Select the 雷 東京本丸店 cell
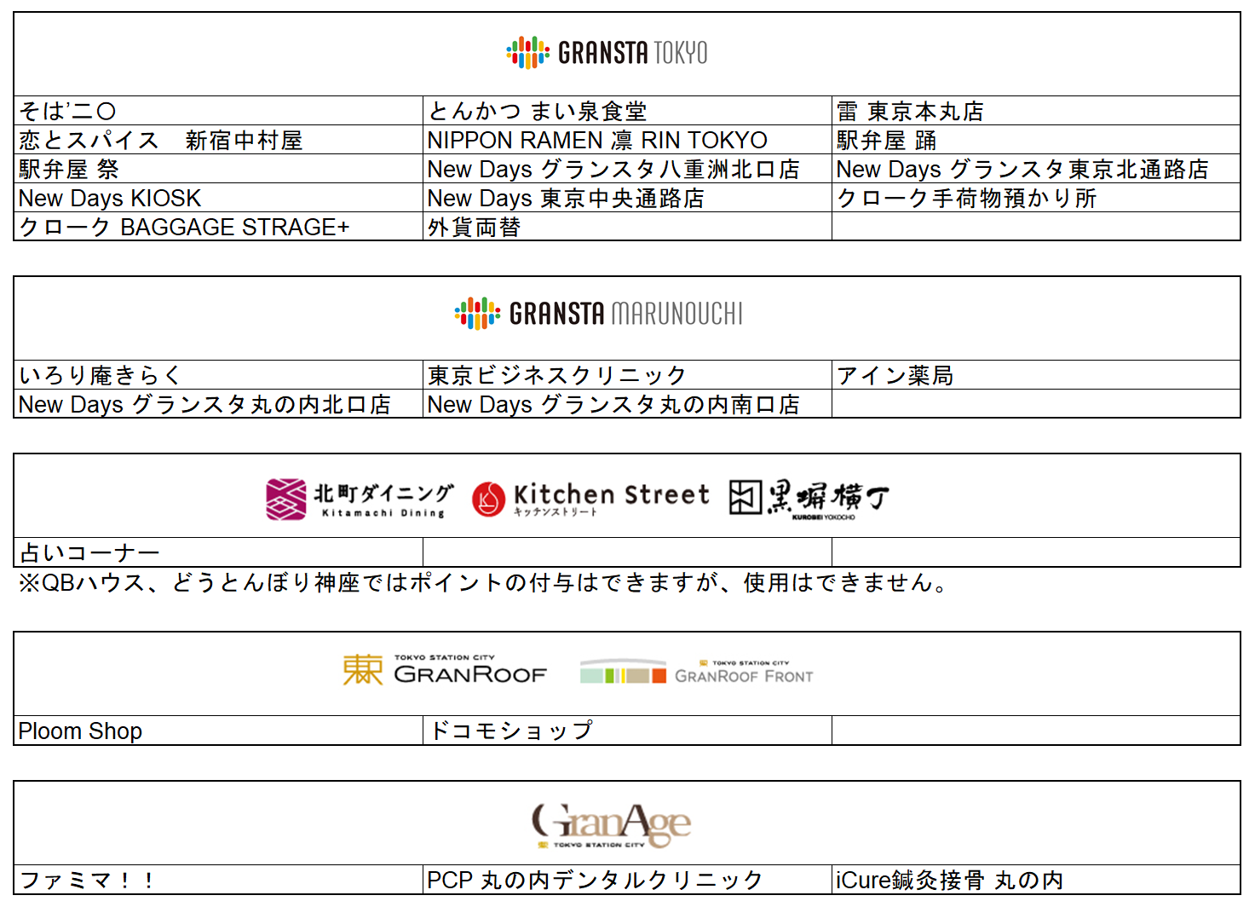Screen dimensions: 1255x907 (1036, 111)
